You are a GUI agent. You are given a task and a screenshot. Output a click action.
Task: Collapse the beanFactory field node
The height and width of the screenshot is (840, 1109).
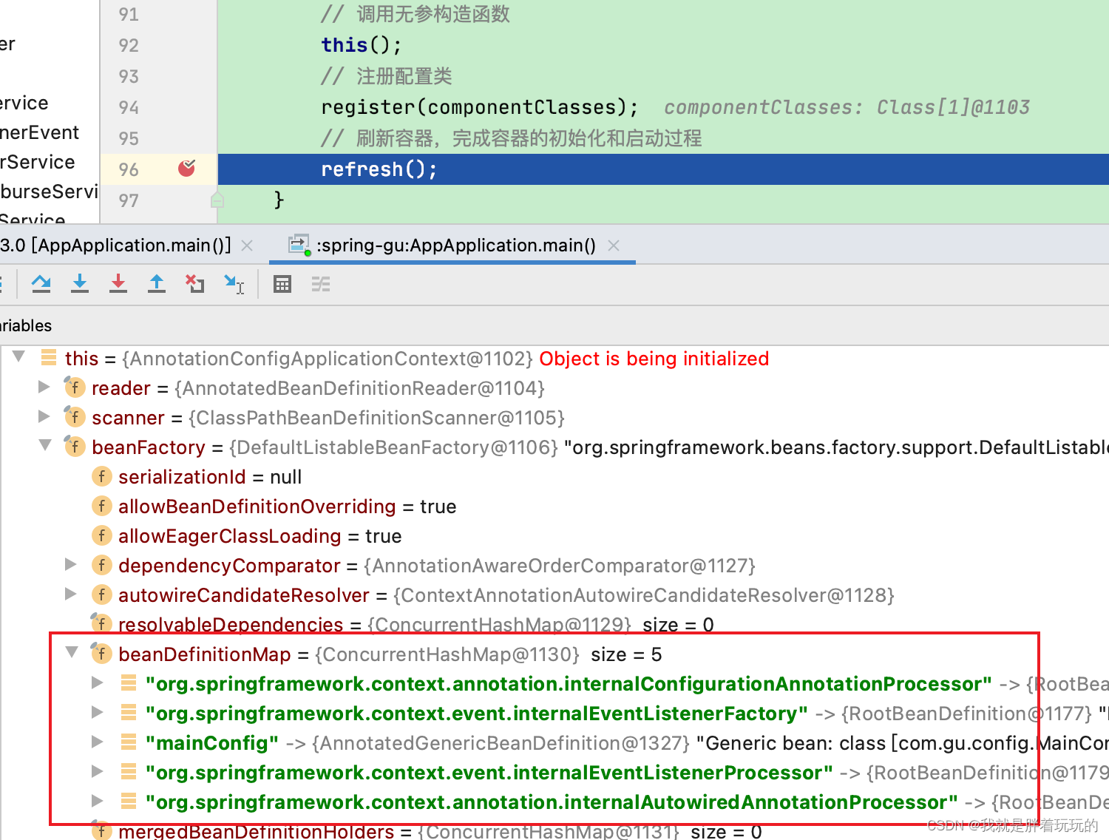click(45, 445)
